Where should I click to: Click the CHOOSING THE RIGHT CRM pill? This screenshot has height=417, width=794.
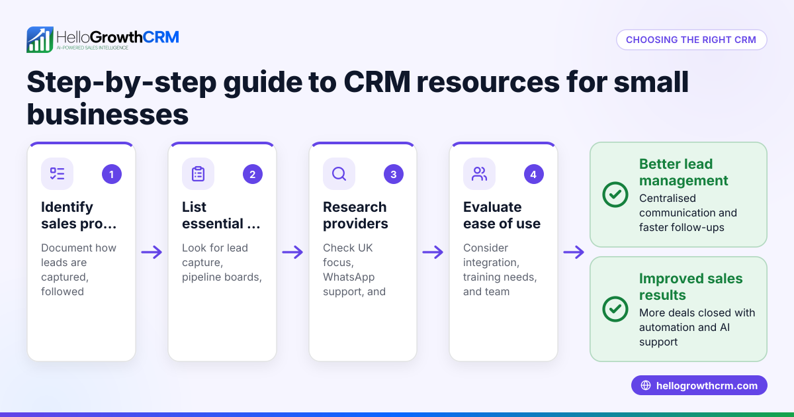(691, 40)
